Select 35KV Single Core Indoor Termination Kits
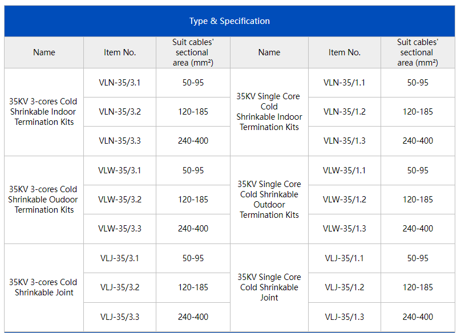This screenshot has height=333, width=465. tap(269, 112)
